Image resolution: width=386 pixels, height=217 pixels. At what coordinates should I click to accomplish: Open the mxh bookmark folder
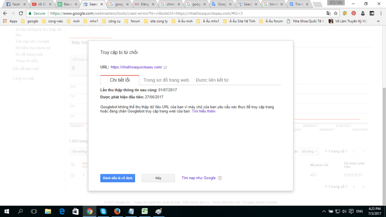pyautogui.click(x=73, y=21)
